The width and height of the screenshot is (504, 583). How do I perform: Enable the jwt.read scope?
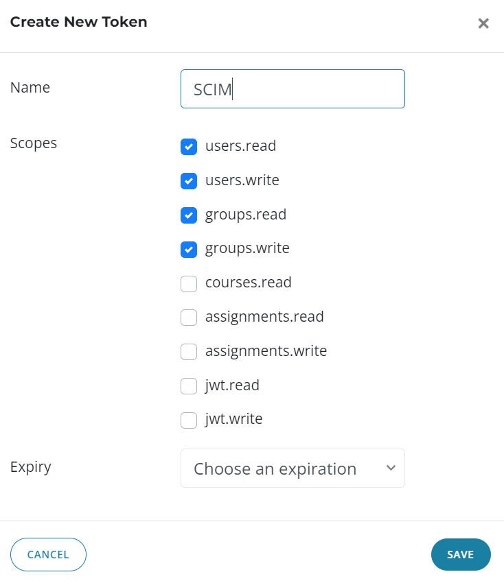(189, 386)
